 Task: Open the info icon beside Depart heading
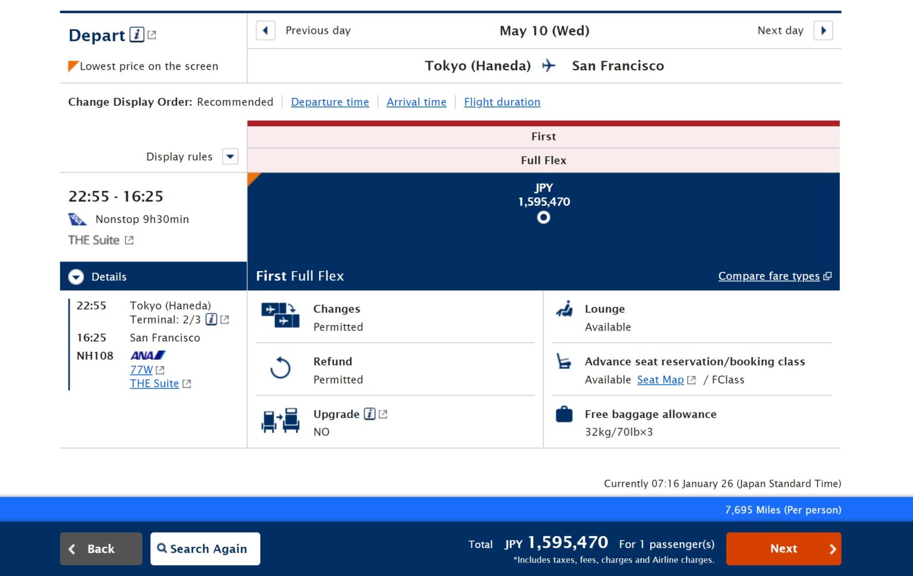point(138,35)
